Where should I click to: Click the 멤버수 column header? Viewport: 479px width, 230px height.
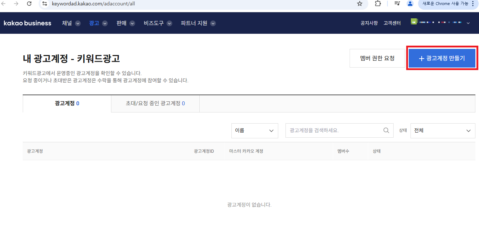pyautogui.click(x=343, y=151)
